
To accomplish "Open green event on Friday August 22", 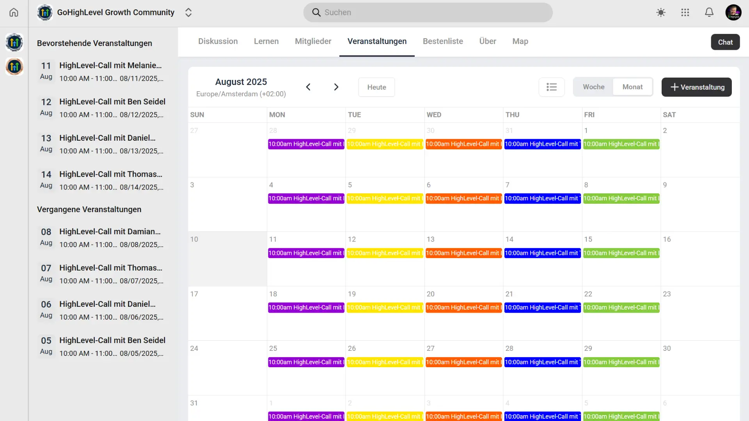I will (621, 308).
